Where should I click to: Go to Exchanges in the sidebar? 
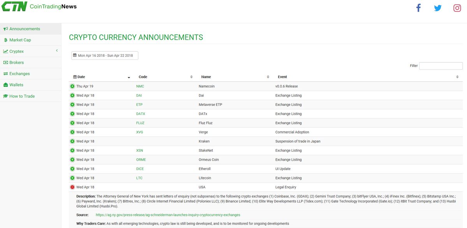(30, 74)
